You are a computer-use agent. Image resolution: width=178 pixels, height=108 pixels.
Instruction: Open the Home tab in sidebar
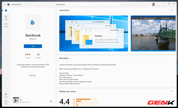coord(6,11)
